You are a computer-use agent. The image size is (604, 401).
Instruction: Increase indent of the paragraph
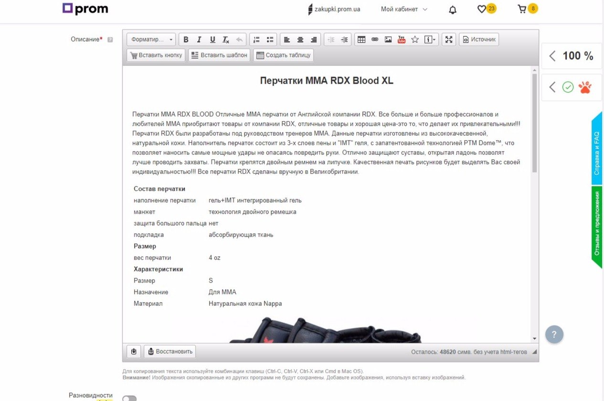pos(344,40)
